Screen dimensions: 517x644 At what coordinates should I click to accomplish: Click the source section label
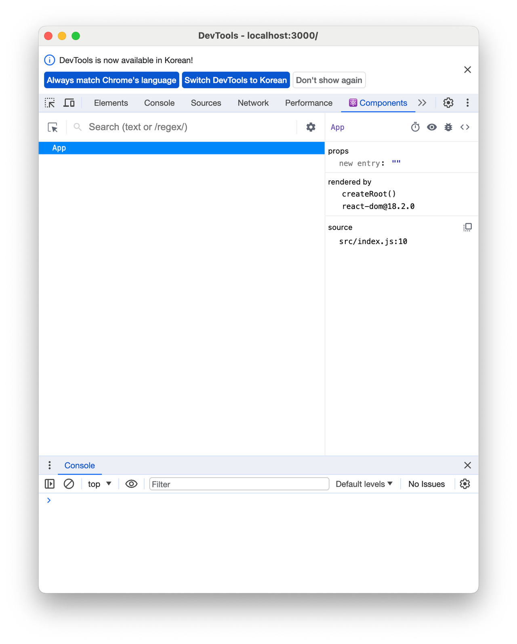pyautogui.click(x=340, y=227)
